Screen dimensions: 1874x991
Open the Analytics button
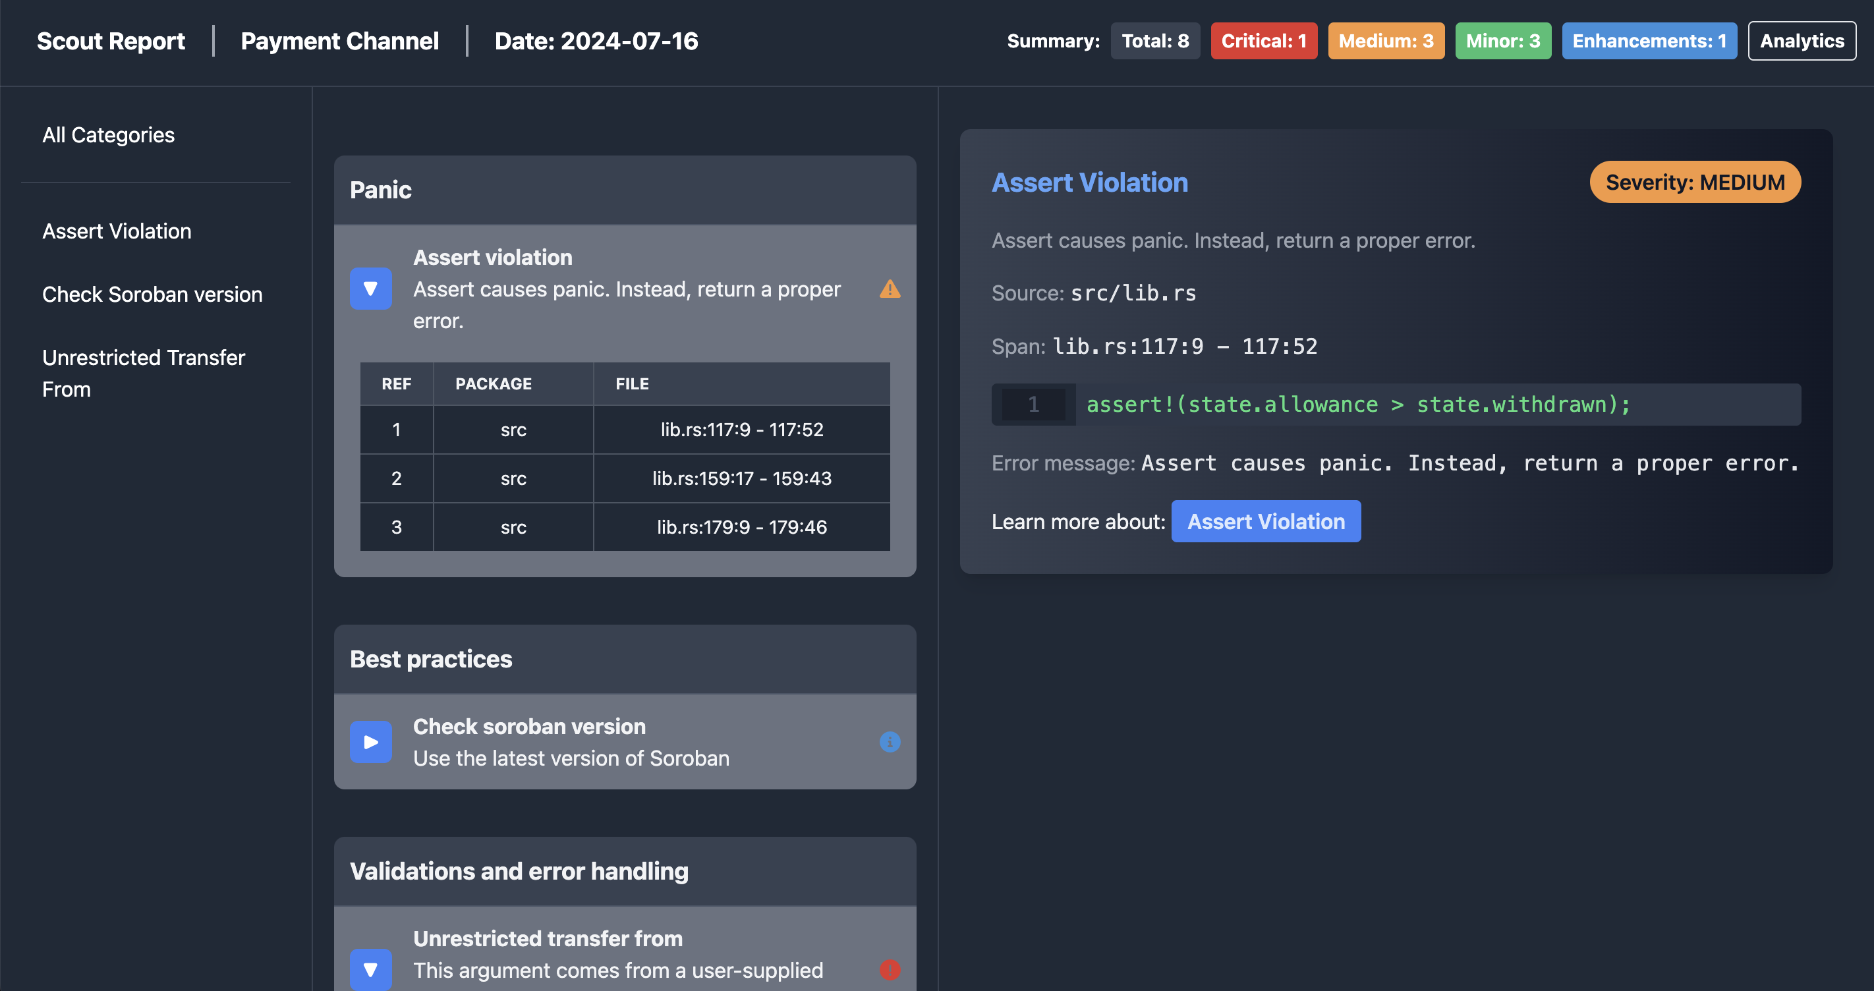tap(1802, 41)
